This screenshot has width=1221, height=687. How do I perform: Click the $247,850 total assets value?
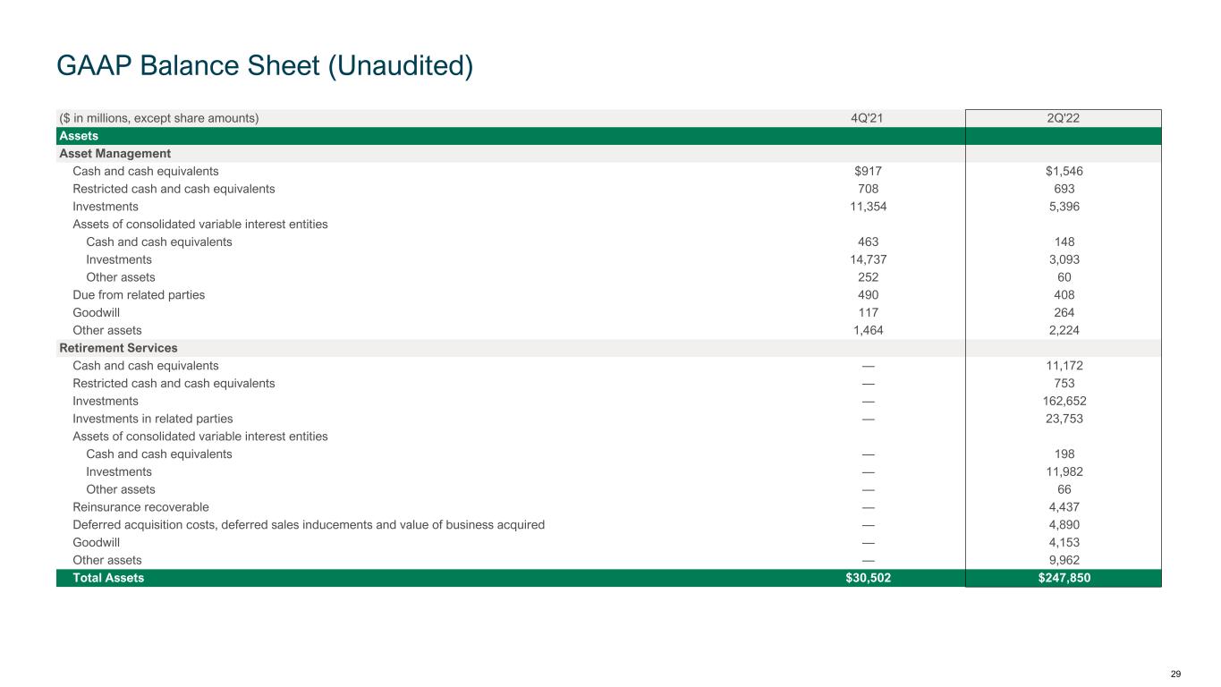(1063, 578)
